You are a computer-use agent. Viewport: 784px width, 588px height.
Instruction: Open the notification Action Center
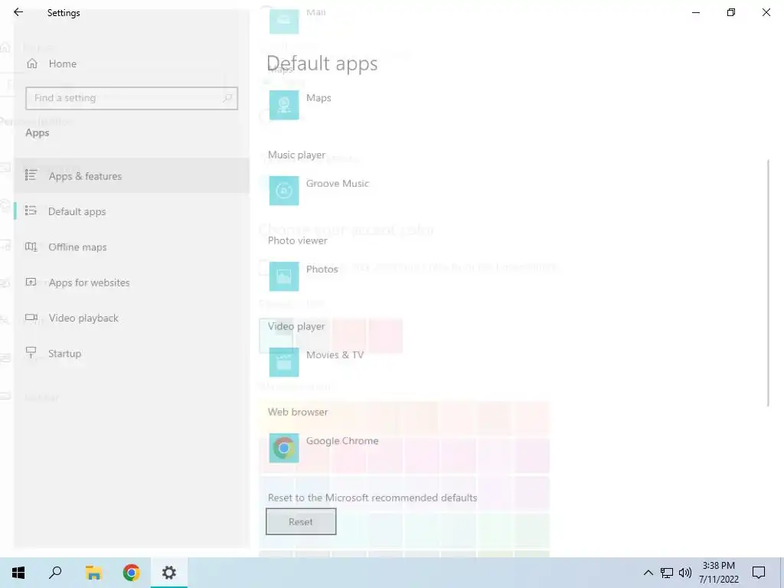click(759, 573)
